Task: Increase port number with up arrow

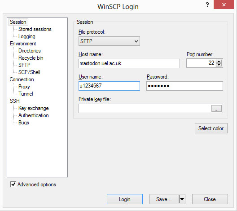Action: [219, 61]
